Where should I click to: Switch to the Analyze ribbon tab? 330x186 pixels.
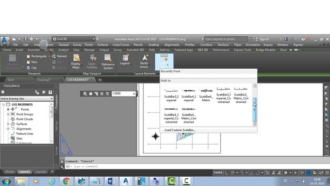pos(63,50)
